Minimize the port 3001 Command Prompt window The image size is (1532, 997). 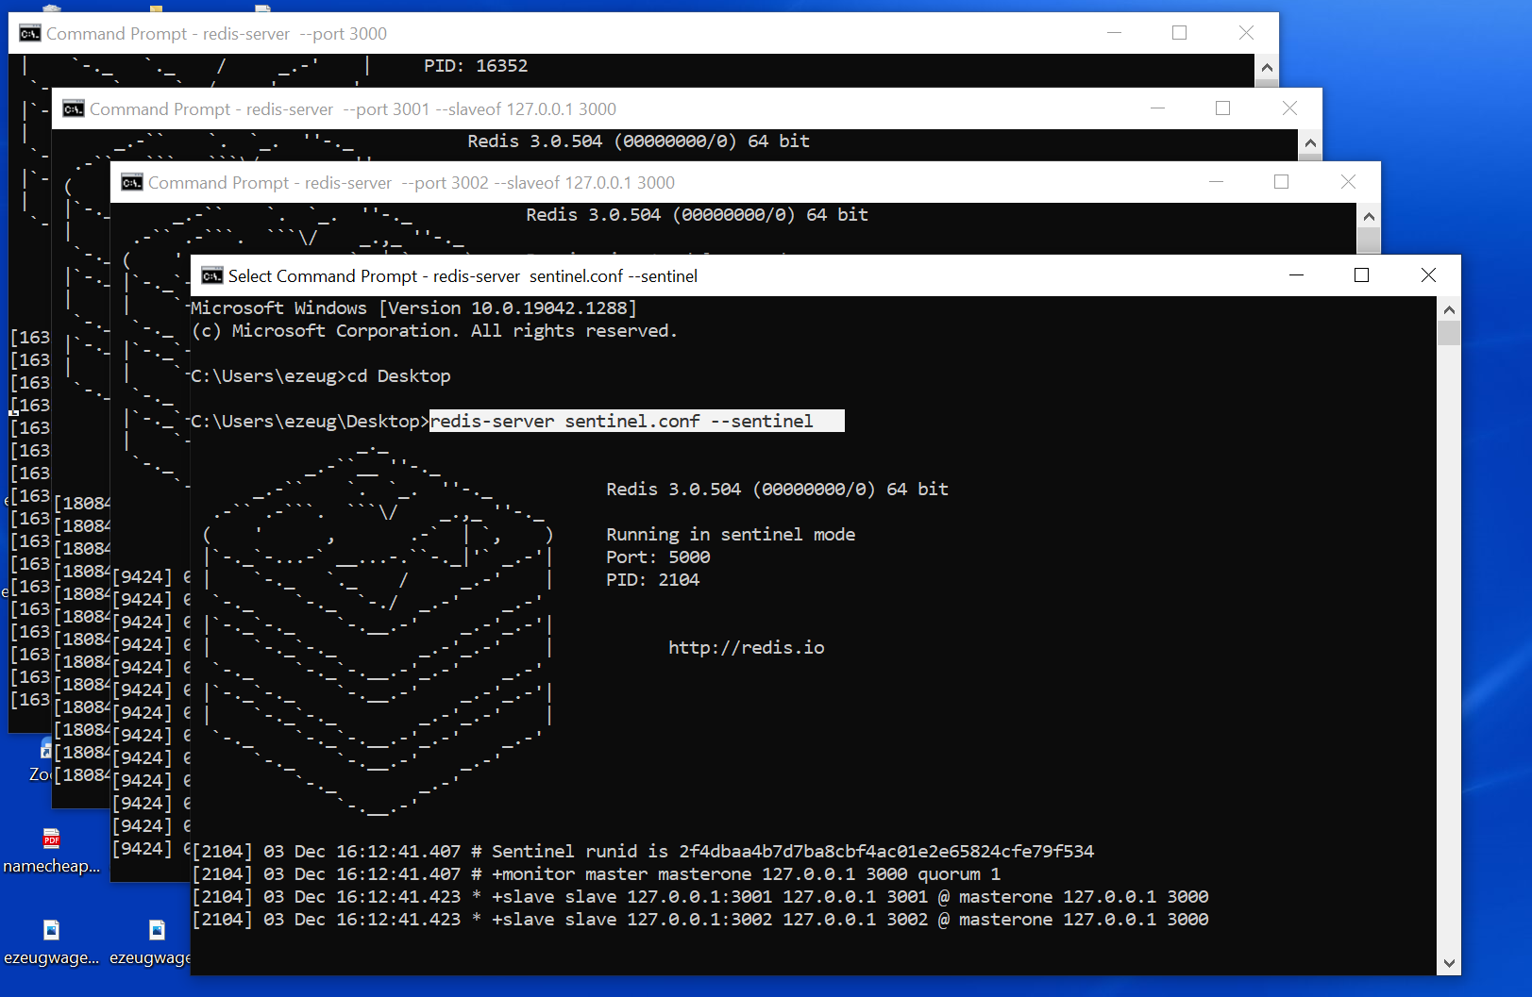click(x=1157, y=108)
